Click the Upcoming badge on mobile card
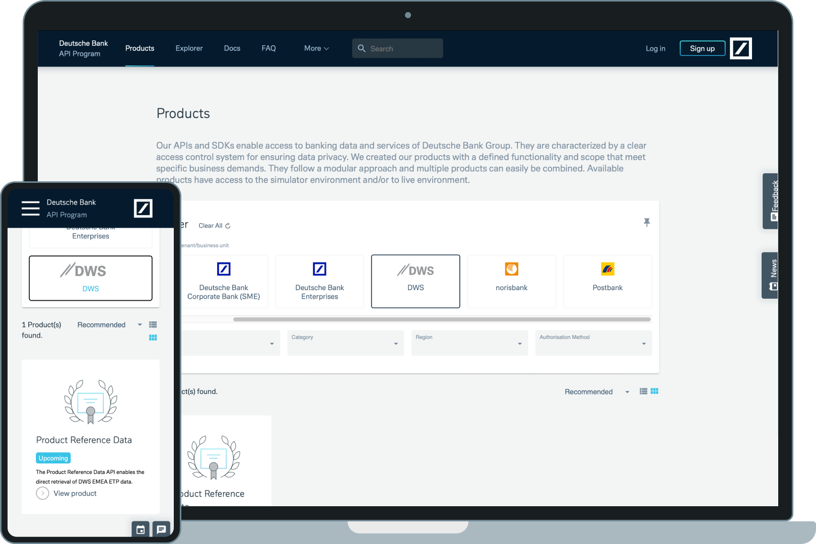 click(x=53, y=458)
